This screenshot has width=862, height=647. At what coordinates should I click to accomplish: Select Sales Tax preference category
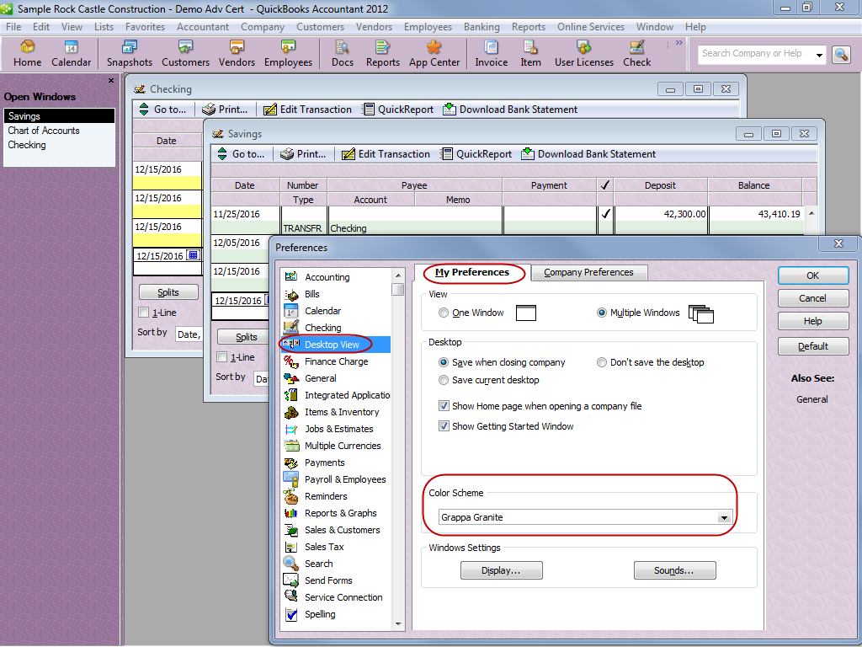tap(324, 547)
